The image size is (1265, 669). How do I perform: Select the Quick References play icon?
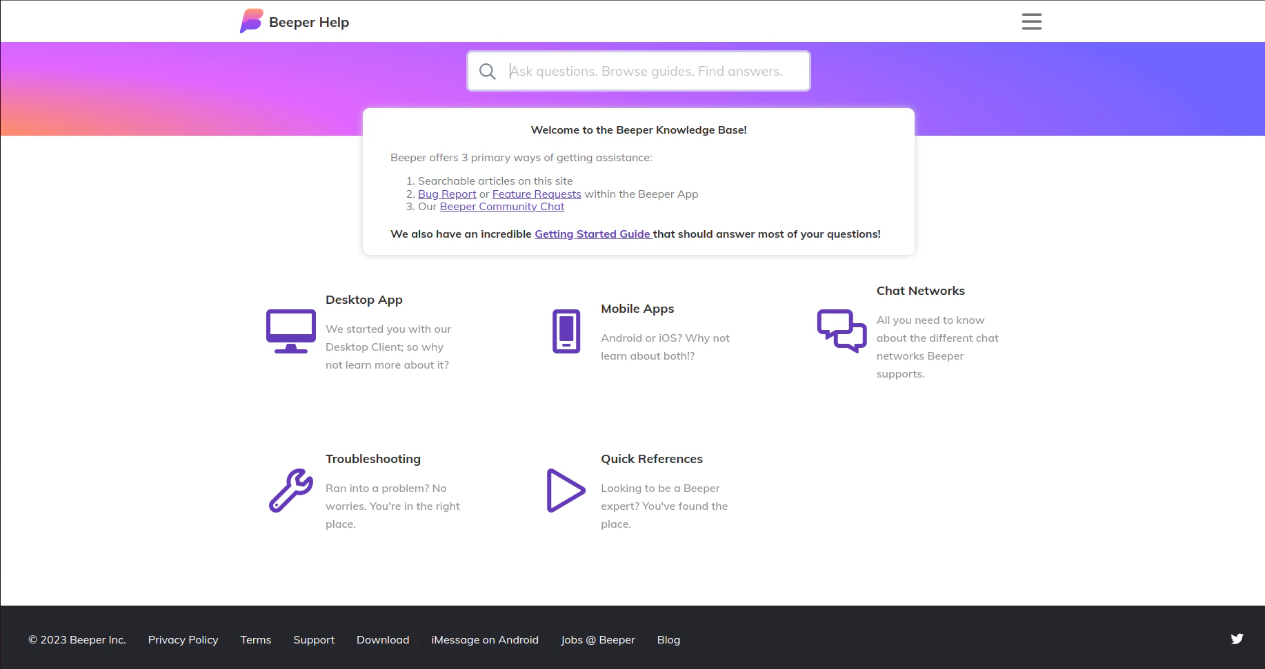pyautogui.click(x=564, y=491)
